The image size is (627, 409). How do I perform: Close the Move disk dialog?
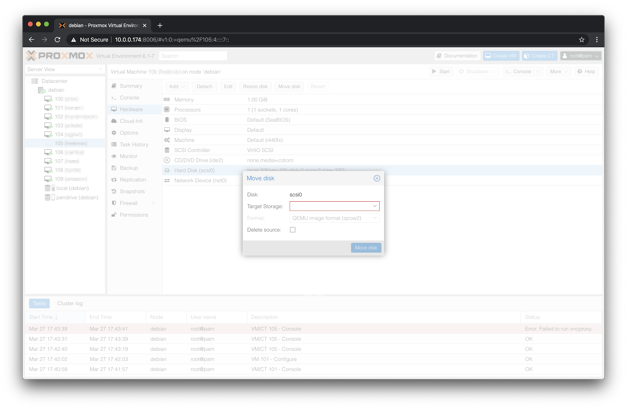pos(377,178)
